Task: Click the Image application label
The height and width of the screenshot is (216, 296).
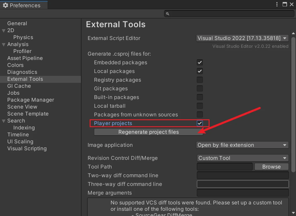Action: pos(110,145)
